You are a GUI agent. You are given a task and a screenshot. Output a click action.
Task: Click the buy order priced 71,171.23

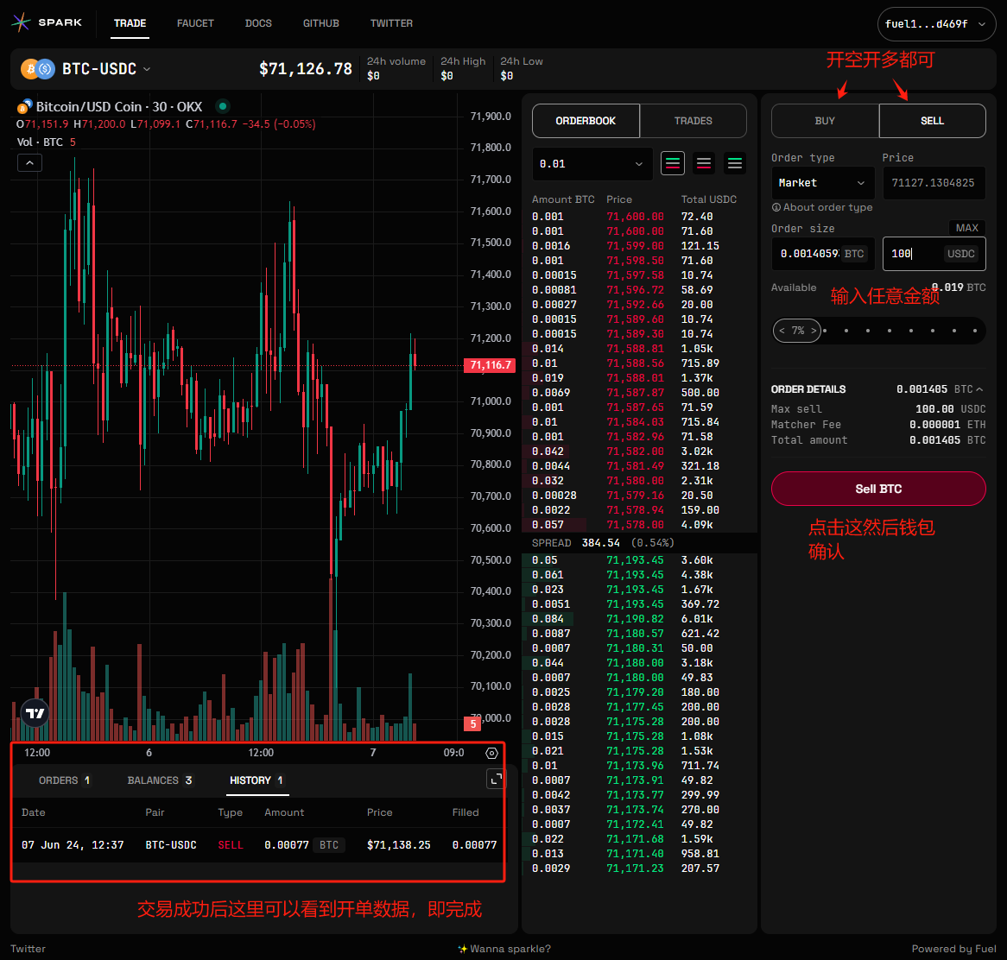[x=640, y=868]
